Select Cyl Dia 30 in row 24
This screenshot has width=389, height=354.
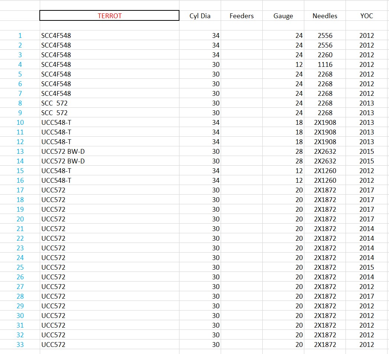[x=200, y=258]
